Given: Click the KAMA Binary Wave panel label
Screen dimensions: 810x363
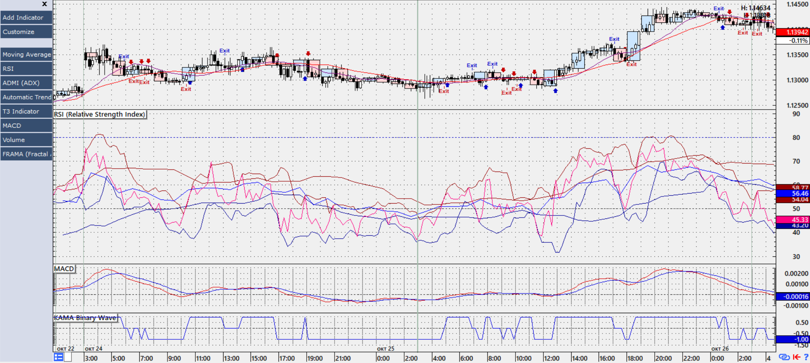Looking at the screenshot, I should 85,318.
